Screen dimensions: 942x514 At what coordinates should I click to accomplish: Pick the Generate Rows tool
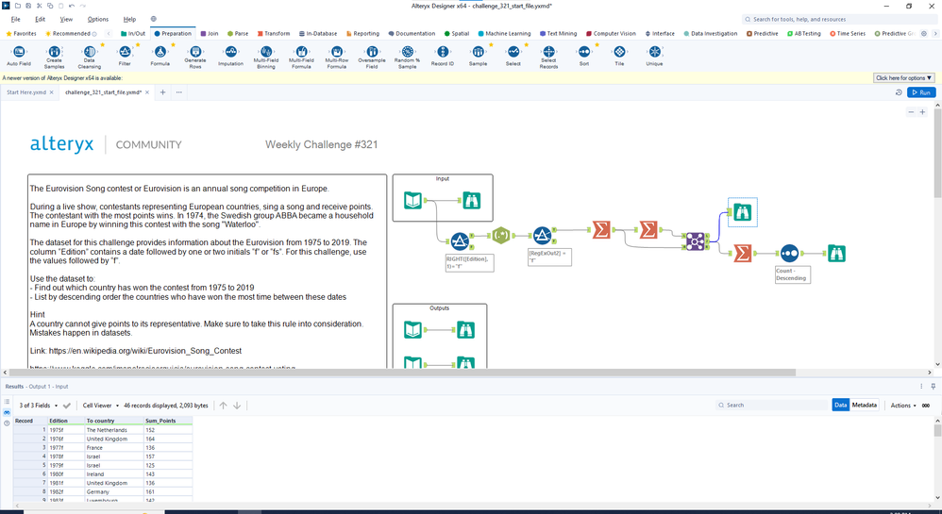(x=195, y=57)
